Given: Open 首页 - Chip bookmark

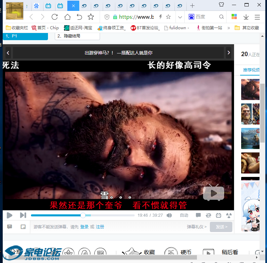Looking at the screenshot, I should coord(45,28).
